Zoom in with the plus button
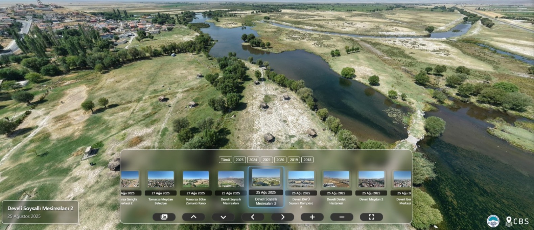 coord(312,217)
